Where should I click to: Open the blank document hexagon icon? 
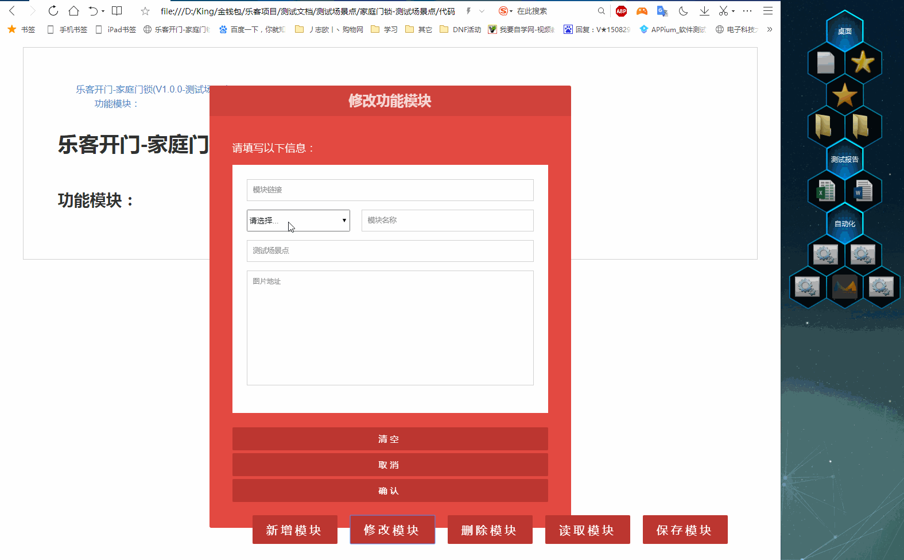tap(826, 63)
